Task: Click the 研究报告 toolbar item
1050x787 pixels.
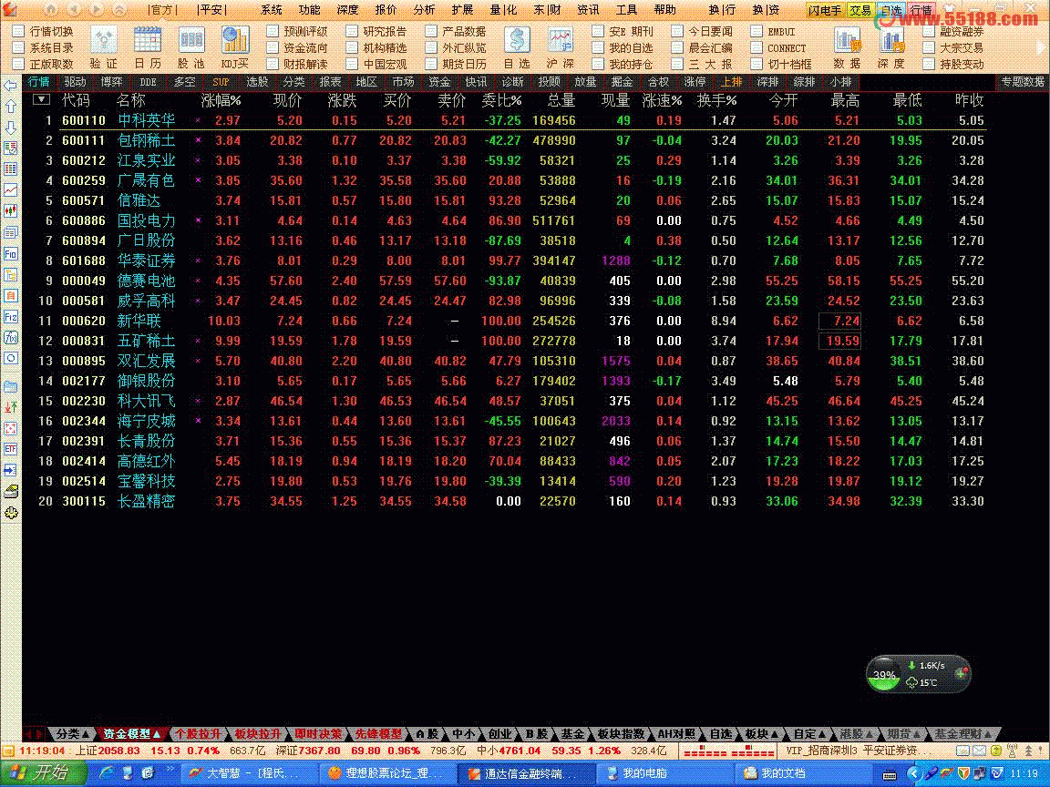Action: (x=377, y=32)
